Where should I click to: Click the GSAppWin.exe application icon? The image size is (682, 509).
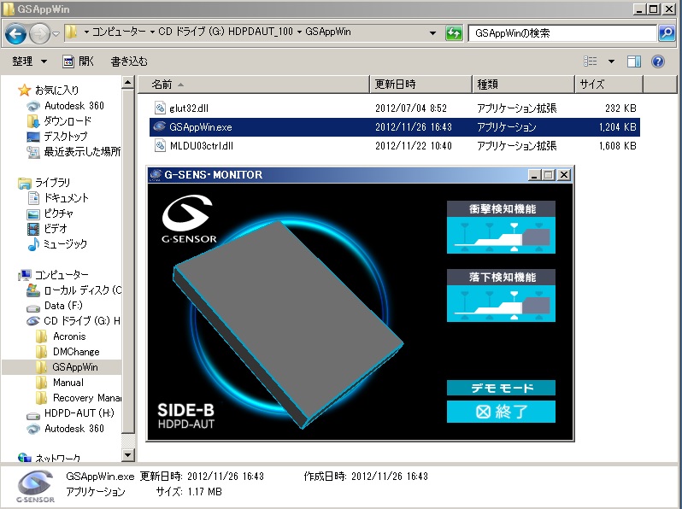[160, 126]
